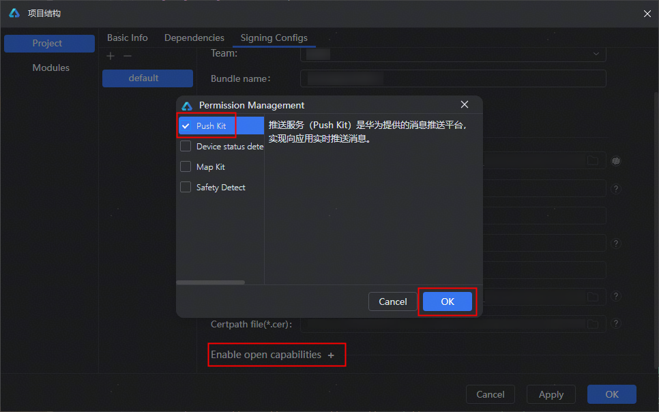Uncheck the Push Kit checkbox
The image size is (659, 412).
tap(186, 126)
